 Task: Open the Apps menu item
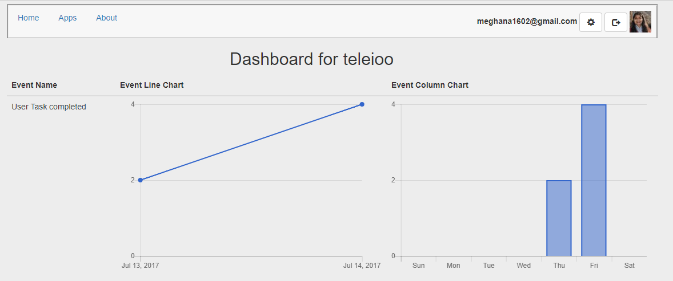pyautogui.click(x=67, y=18)
